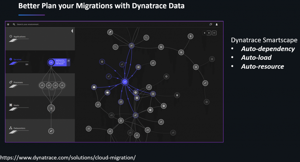Image resolution: width=300 pixels, height=162 pixels.
Task: Open the hamburger navigation menu
Action: (8, 25)
